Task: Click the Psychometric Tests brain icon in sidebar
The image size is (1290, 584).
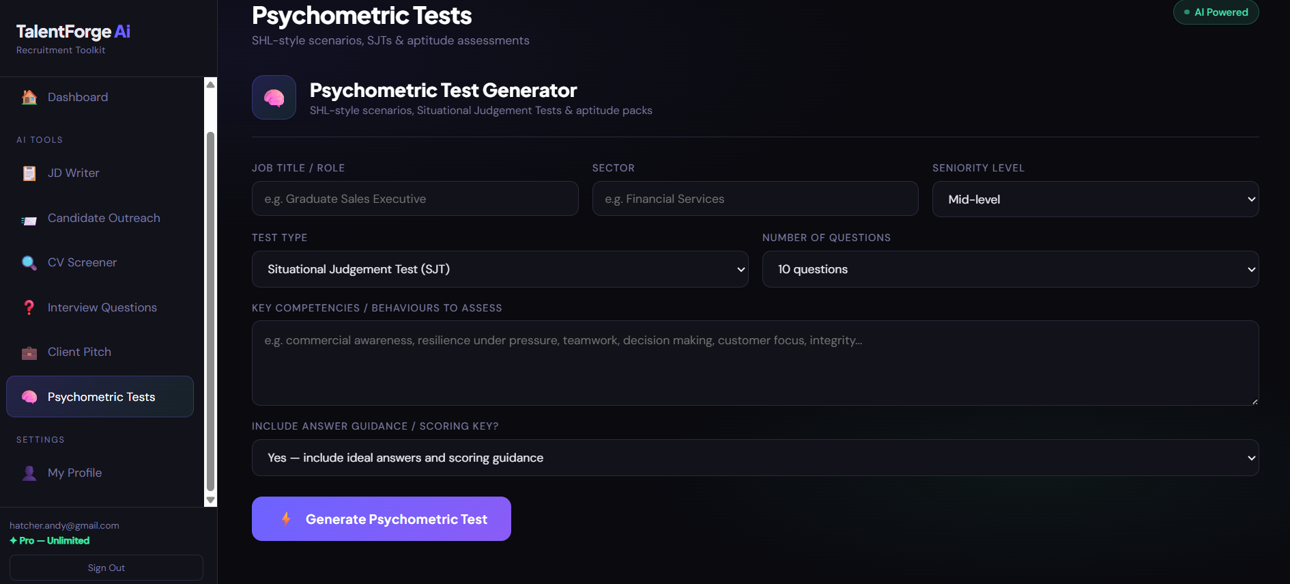Action: 29,397
